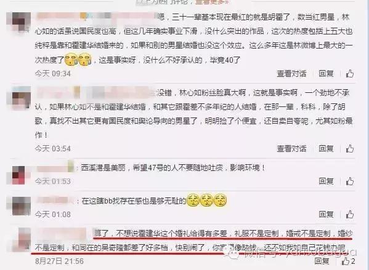The height and width of the screenshot is (270, 369).
Task: Like the 8月27日 21:56 comment
Action: (x=348, y=261)
